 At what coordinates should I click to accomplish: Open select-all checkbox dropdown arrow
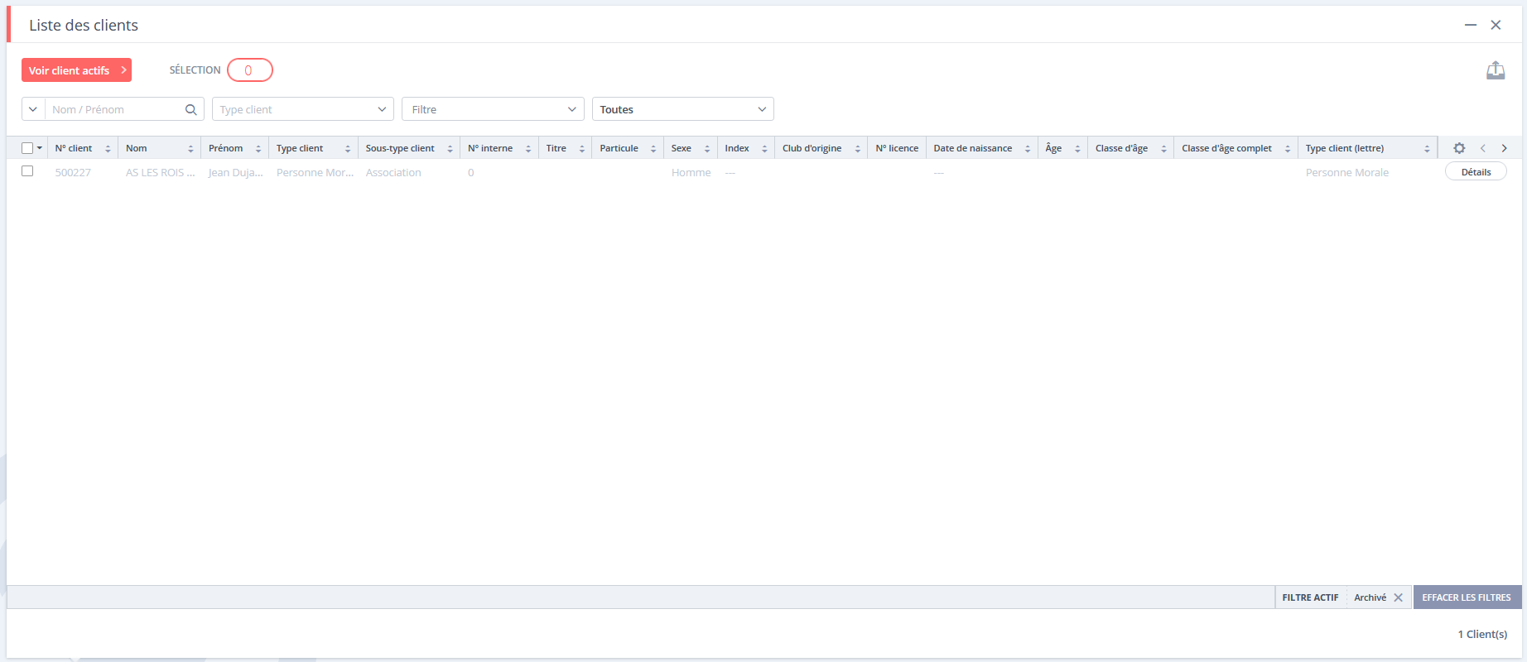point(40,148)
